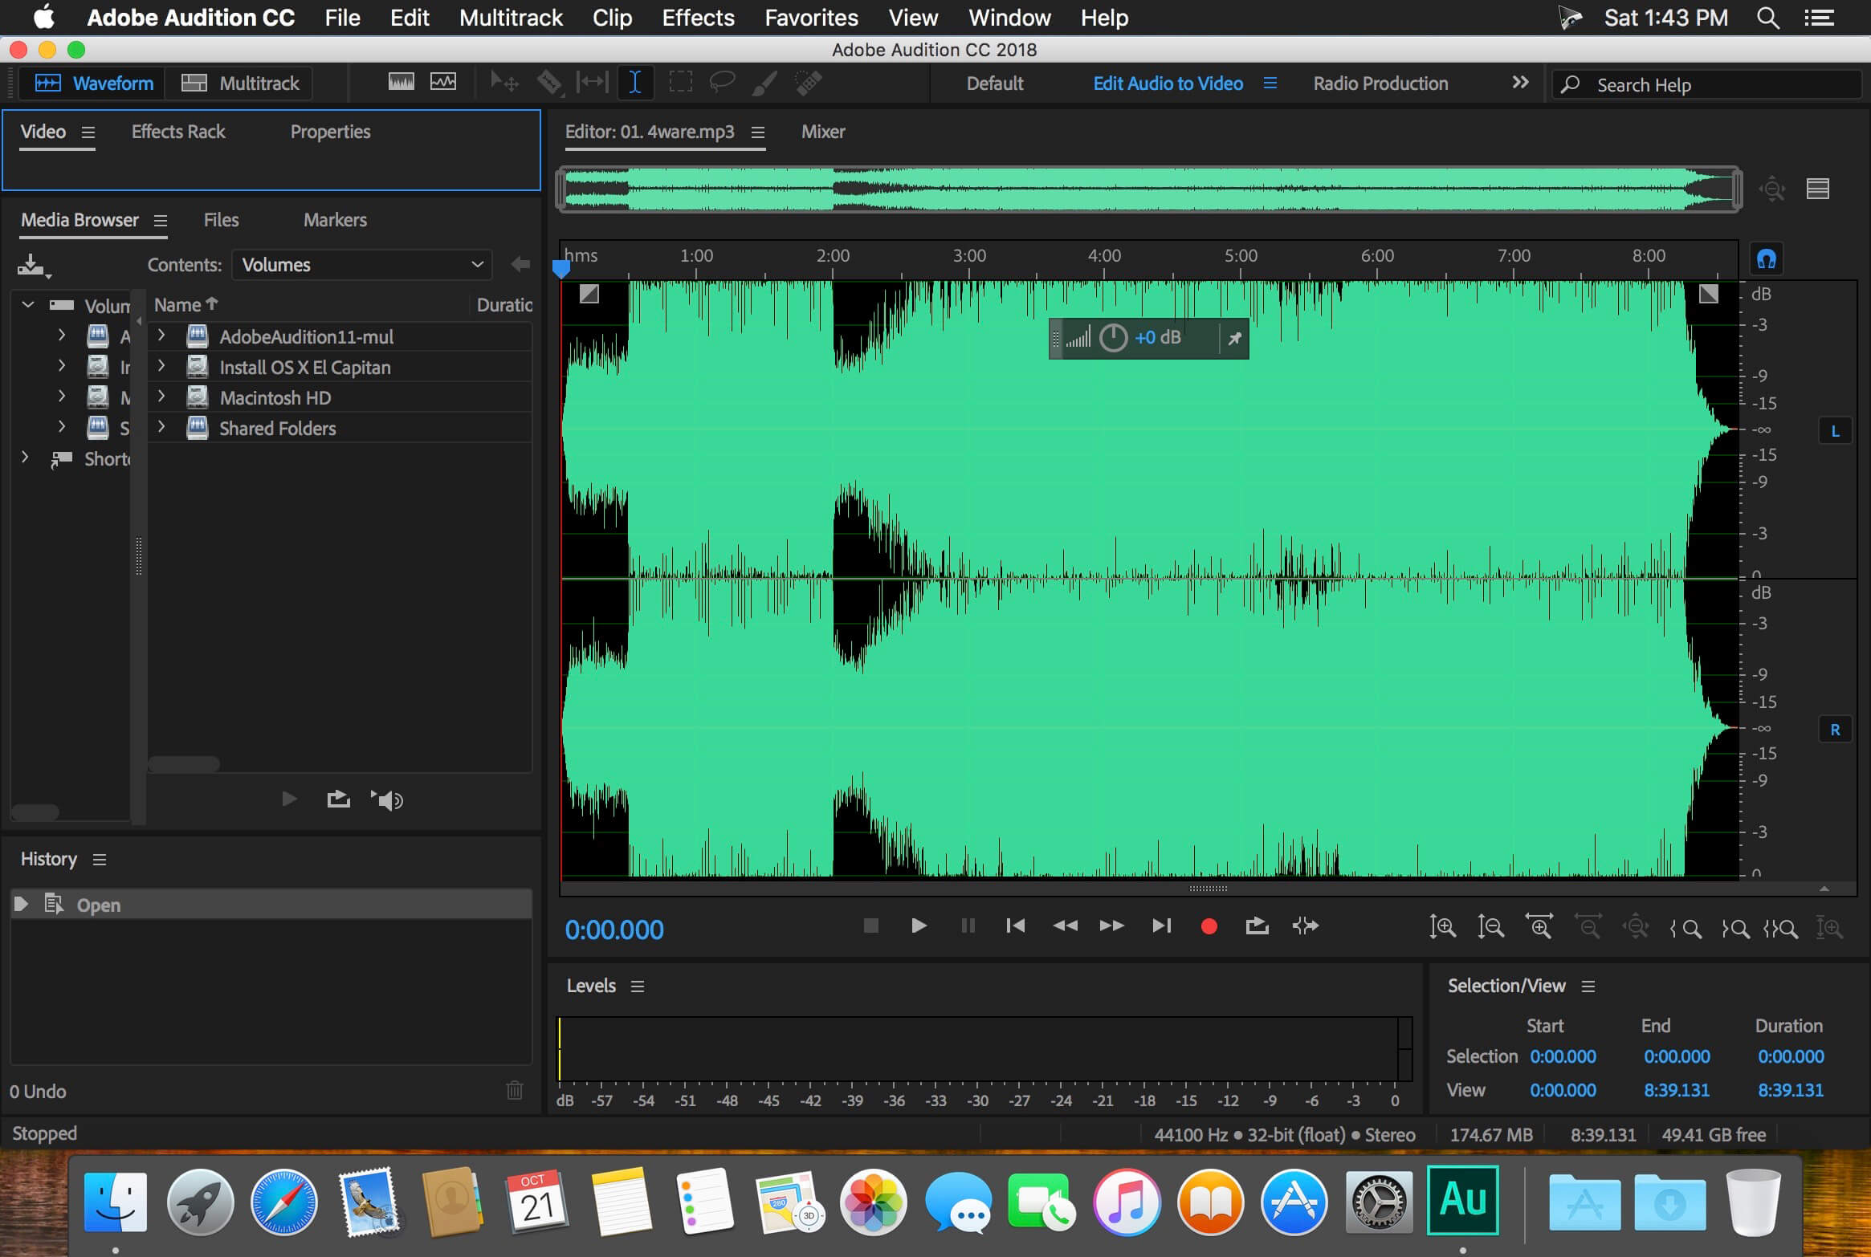Screen dimensions: 1871x1257
Task: Select the Radio Production workspace
Action: pos(1380,83)
